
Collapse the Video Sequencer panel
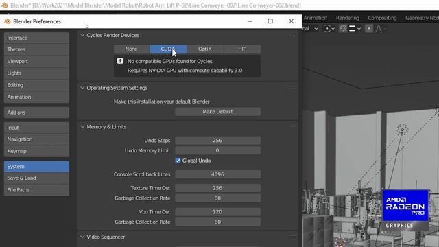tap(82, 237)
